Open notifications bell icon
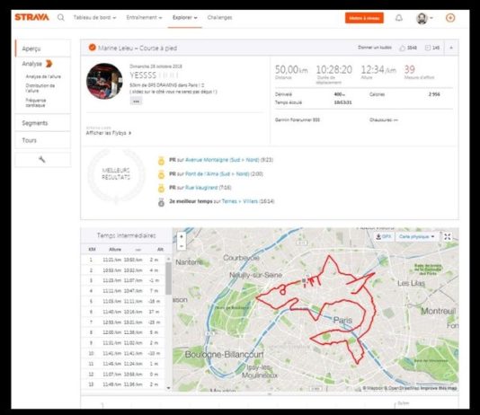The height and width of the screenshot is (415, 480). pos(399,18)
